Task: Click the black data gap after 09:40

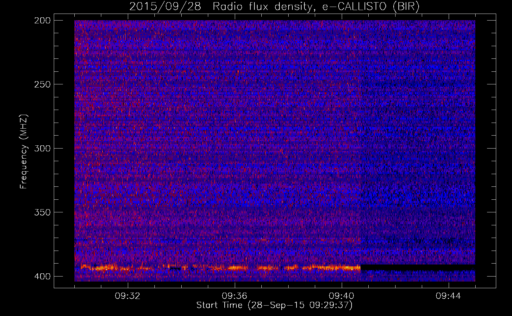Action: [x=418, y=268]
